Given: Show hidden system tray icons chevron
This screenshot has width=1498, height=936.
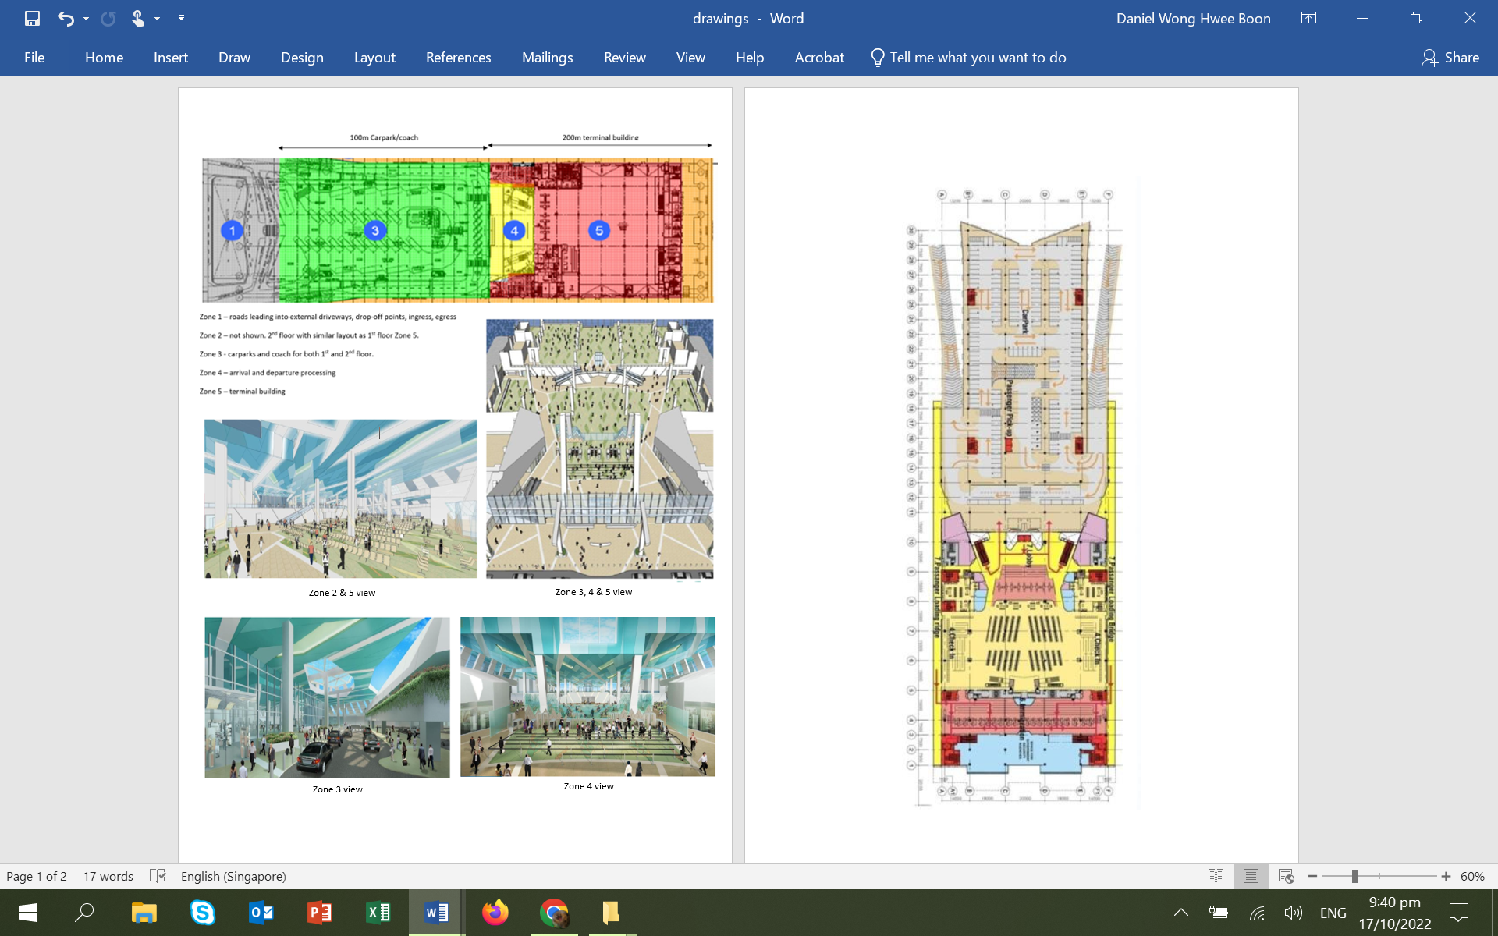Looking at the screenshot, I should (1180, 912).
